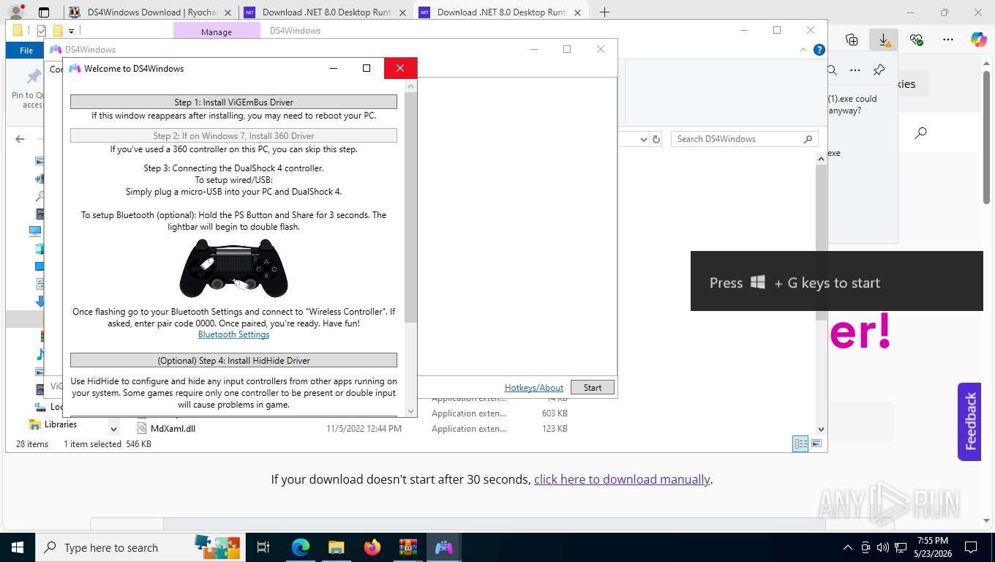Click the 11/5/2022 12:44 PM date cell
995x562 pixels.
coord(364,429)
